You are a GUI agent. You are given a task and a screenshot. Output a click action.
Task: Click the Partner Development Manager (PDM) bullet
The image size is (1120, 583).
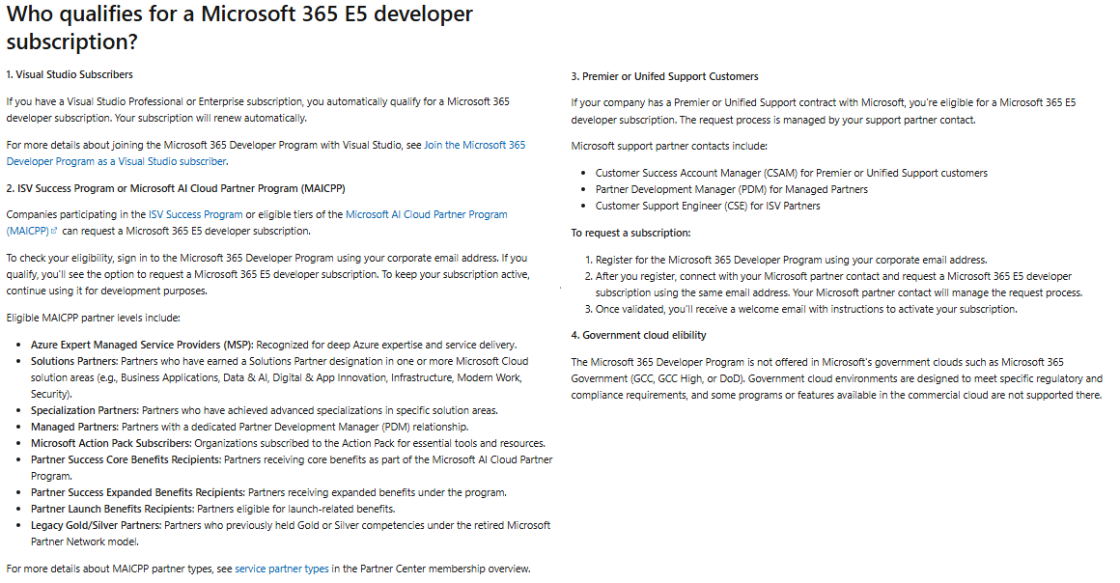pos(732,189)
